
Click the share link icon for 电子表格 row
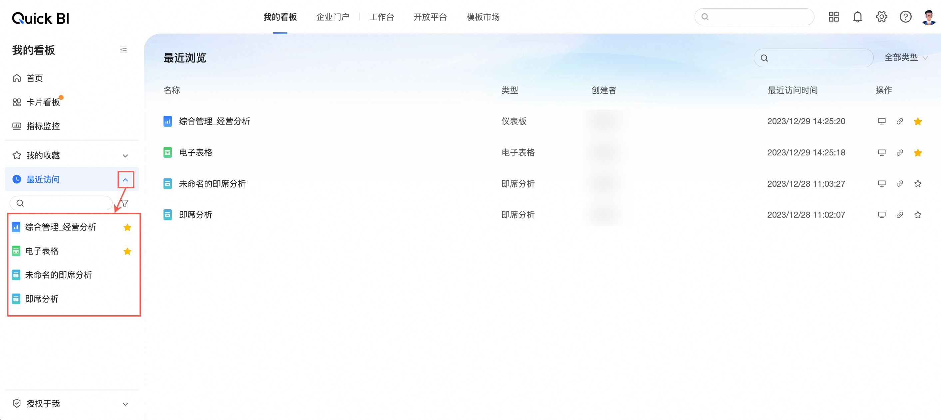pyautogui.click(x=900, y=153)
